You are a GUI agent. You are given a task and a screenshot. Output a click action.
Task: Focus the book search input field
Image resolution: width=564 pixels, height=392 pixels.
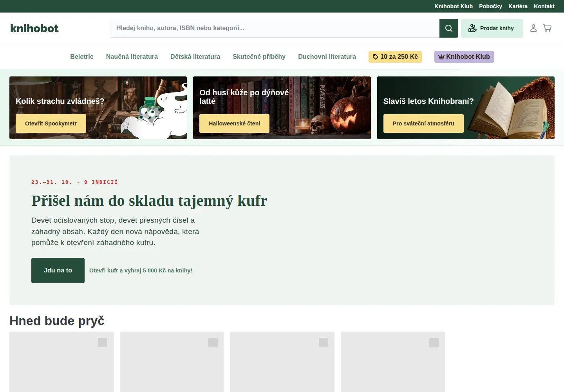pos(275,28)
